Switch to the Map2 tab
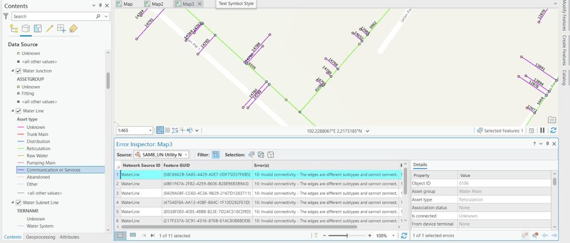 tap(154, 4)
